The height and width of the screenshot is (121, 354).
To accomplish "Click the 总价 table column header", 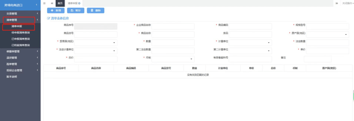I will [x=273, y=68].
